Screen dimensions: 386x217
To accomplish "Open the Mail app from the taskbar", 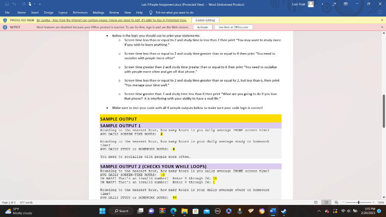I will [207, 211].
